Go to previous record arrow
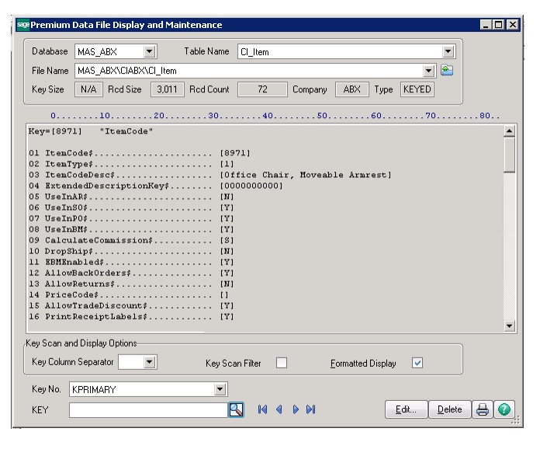Image resolution: width=540 pixels, height=470 pixels. pyautogui.click(x=279, y=409)
